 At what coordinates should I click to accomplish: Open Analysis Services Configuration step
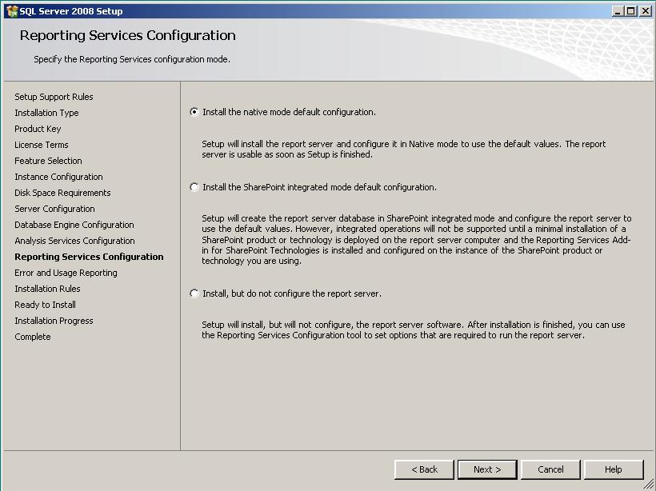[x=74, y=241]
